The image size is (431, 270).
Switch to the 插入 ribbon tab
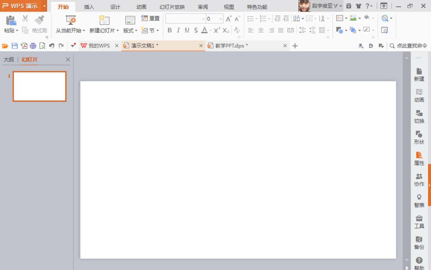pyautogui.click(x=89, y=7)
